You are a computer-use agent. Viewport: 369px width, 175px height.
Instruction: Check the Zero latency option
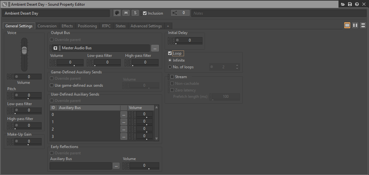[172, 90]
